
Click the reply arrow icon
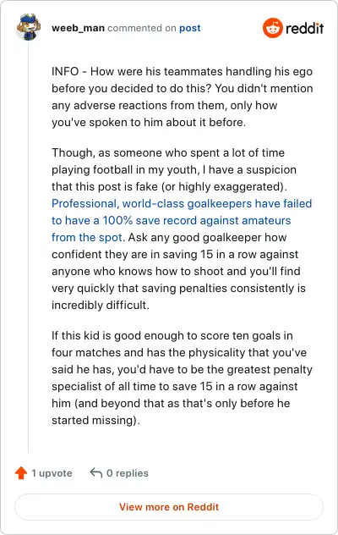[x=96, y=472]
